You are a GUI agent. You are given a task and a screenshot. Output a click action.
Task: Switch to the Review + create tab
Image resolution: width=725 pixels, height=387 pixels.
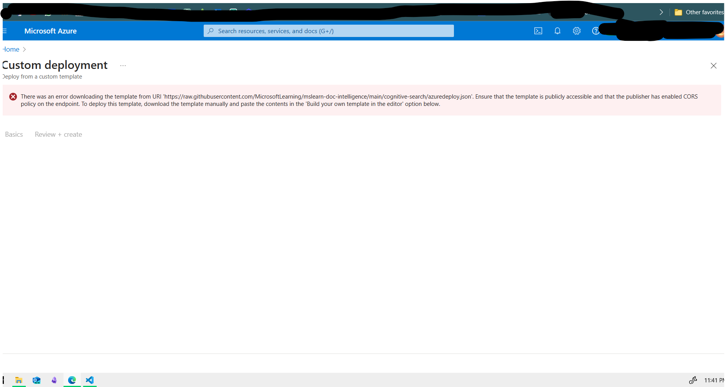click(59, 134)
